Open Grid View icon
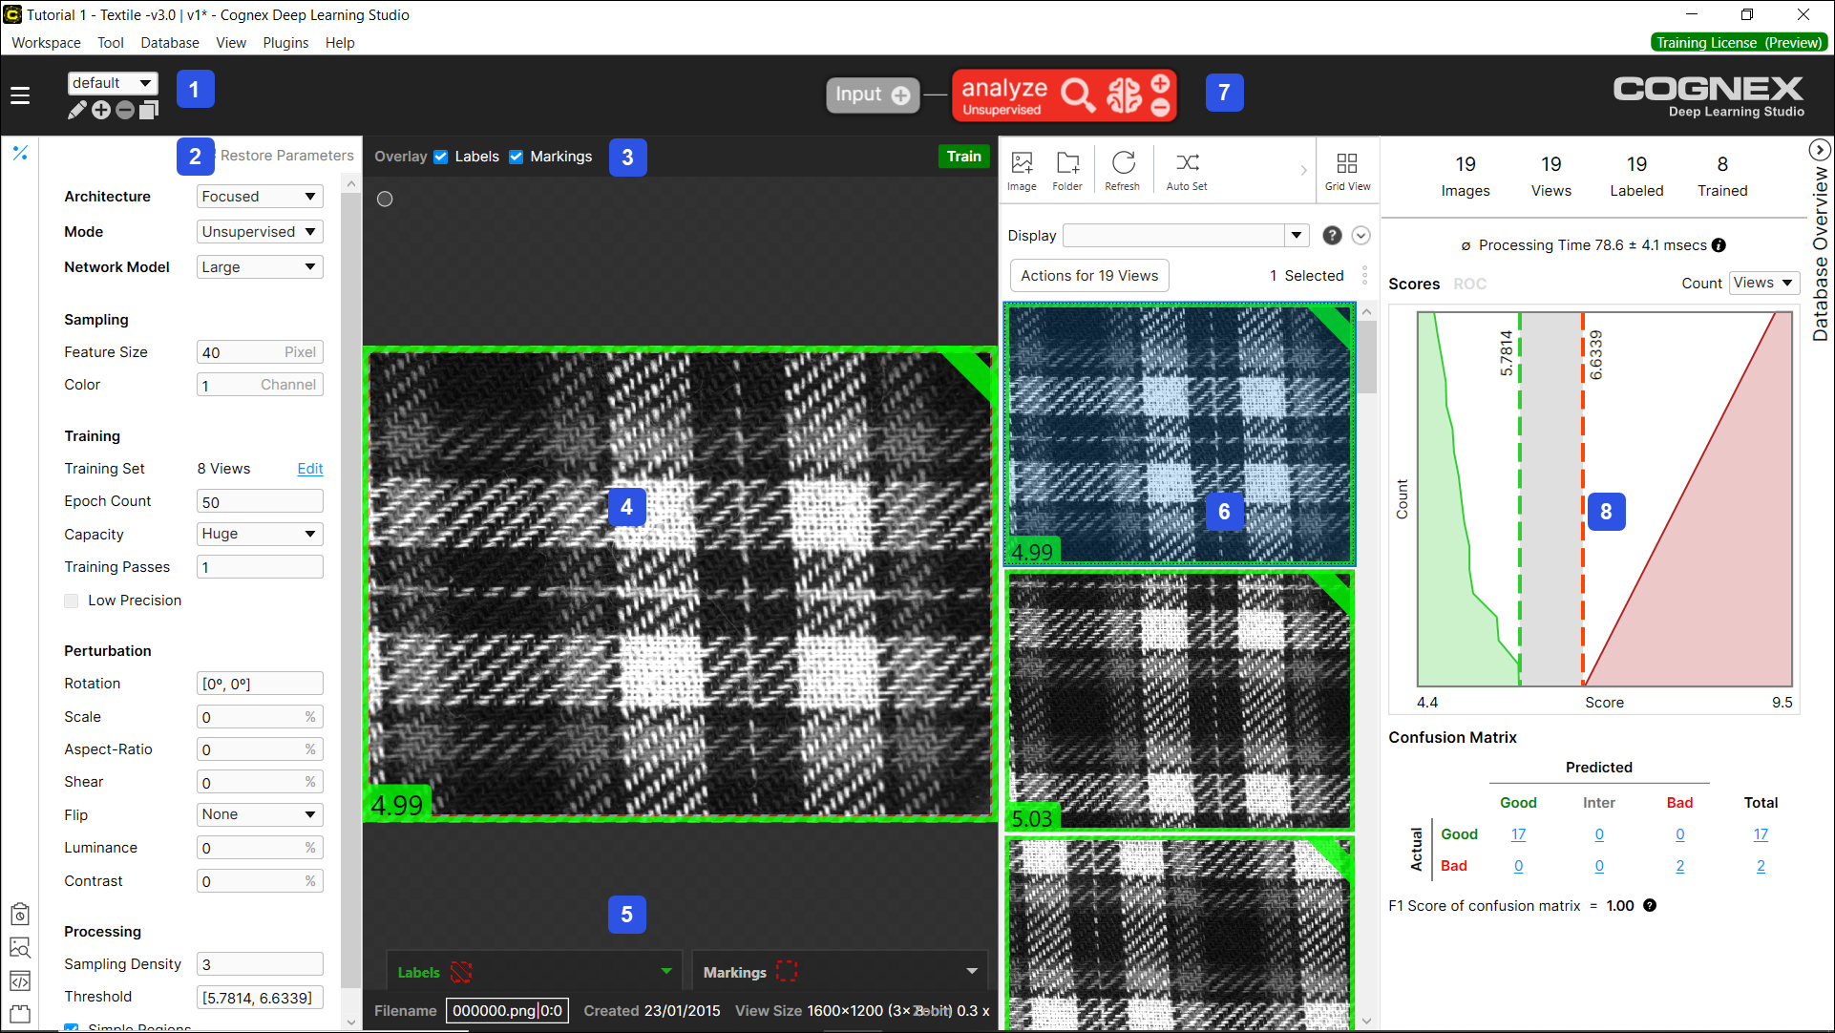This screenshot has width=1835, height=1033. [x=1347, y=163]
